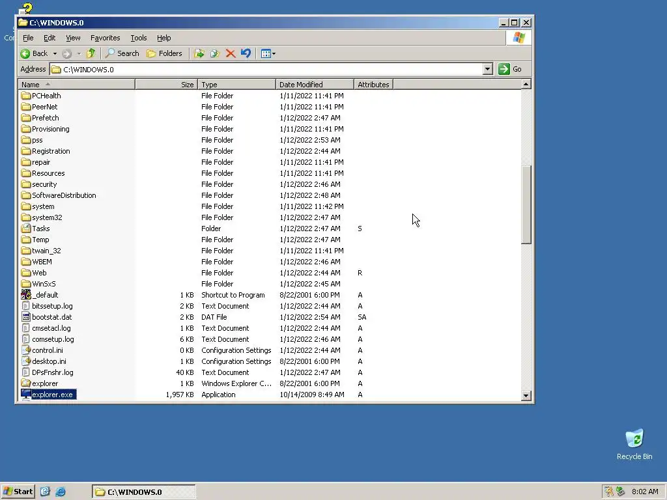667x500 pixels.
Task: Select the WinSxS folder
Action: click(x=38, y=284)
